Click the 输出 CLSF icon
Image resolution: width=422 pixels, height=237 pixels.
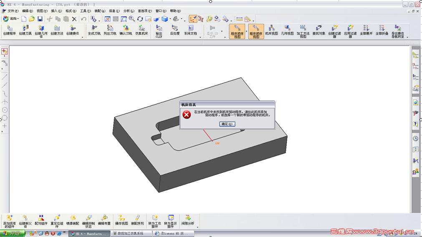(159, 31)
